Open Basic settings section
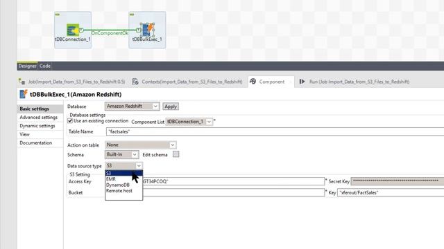The image size is (444, 249). point(40,109)
